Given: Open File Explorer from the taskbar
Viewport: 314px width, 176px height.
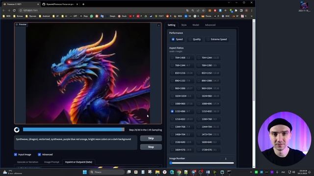Looking at the screenshot, I should pyautogui.click(x=157, y=172).
